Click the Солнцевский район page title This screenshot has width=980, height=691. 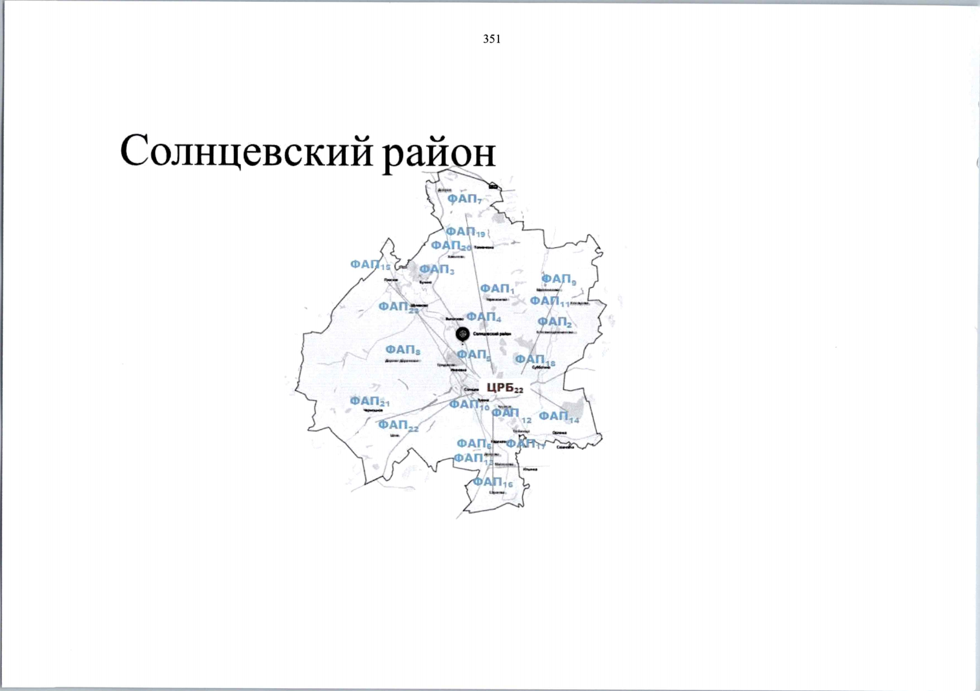[308, 151]
